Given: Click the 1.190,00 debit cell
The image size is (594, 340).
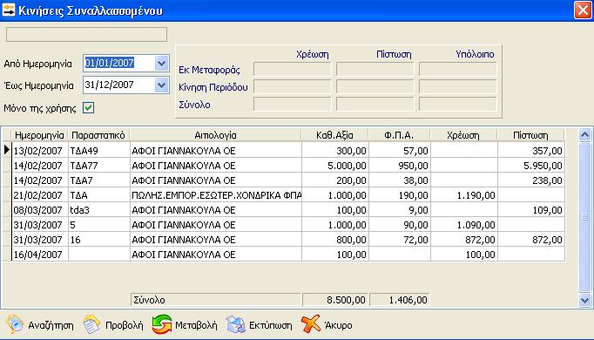Looking at the screenshot, I should tap(464, 195).
